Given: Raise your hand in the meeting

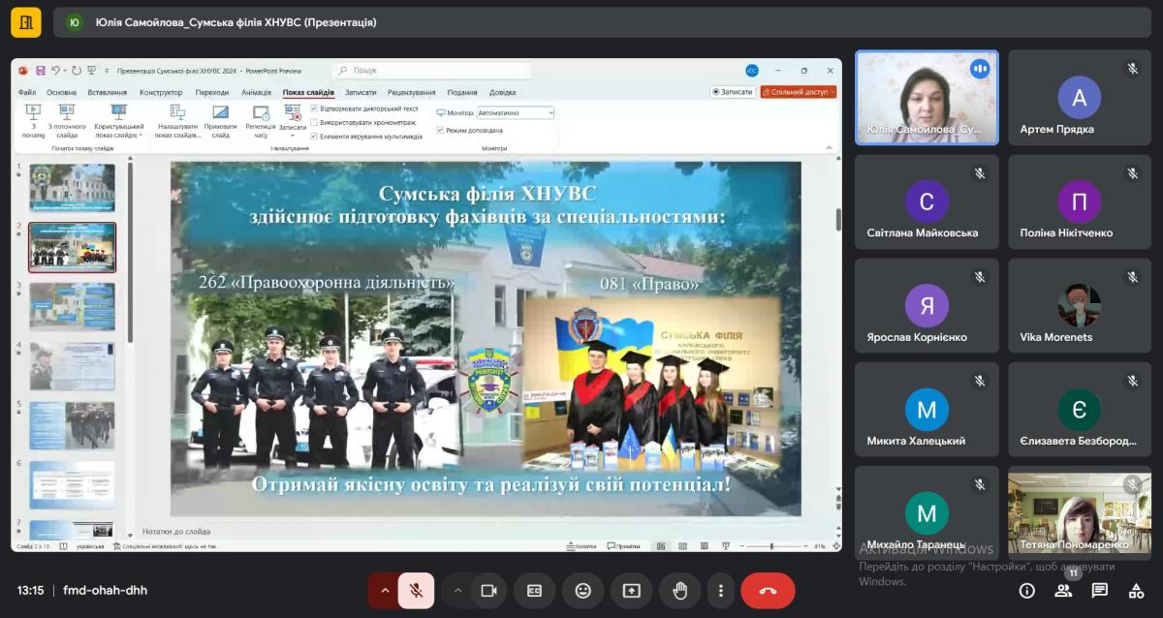Looking at the screenshot, I should tap(680, 591).
